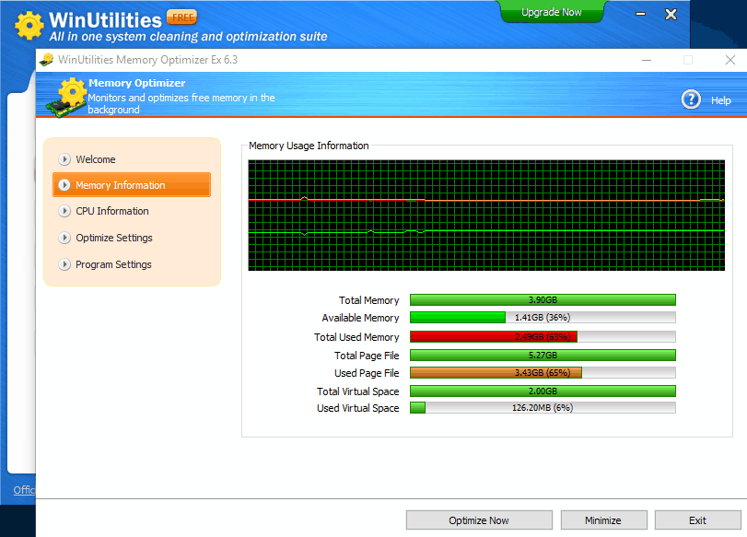Click the Upgrade Now button

point(552,12)
